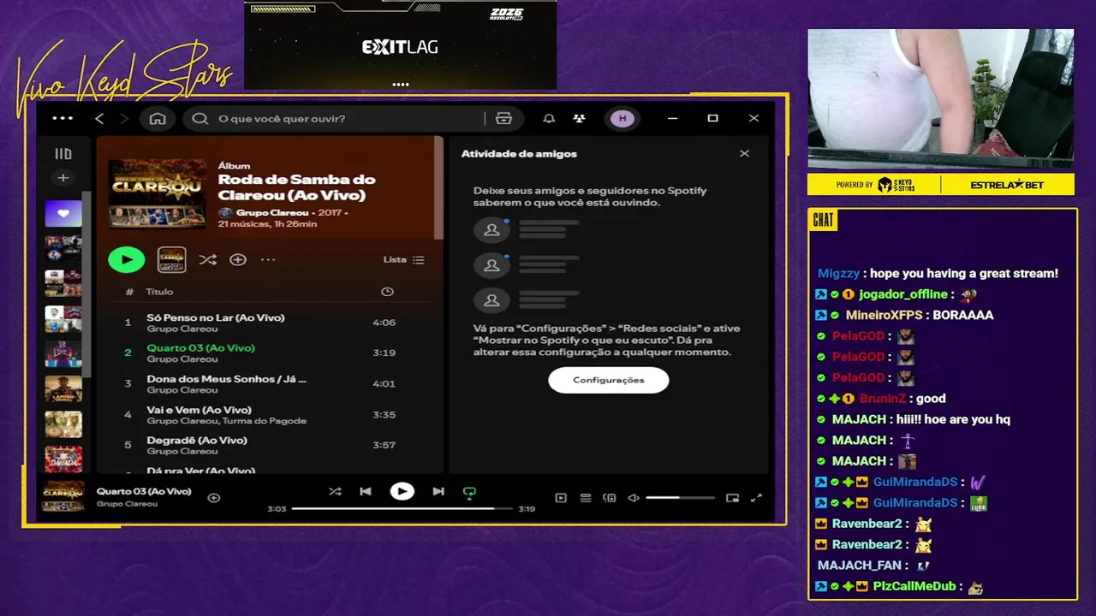
Task: Click the 'Configurações' button
Action: click(609, 380)
